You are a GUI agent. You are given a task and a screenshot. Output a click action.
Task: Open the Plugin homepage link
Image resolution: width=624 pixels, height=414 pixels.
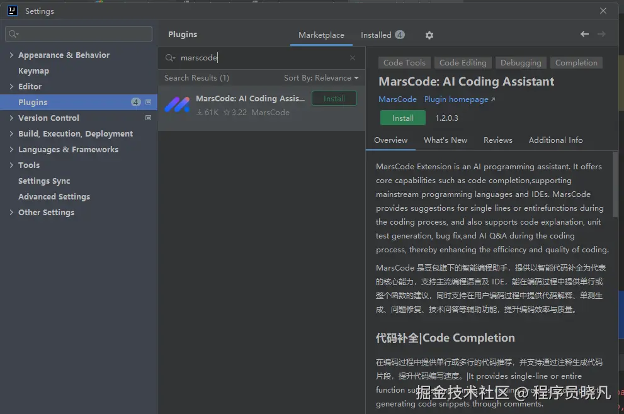pos(459,99)
